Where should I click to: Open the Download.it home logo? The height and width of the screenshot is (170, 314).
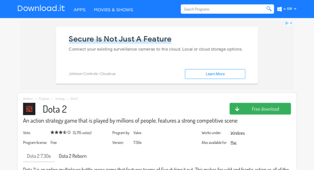pyautogui.click(x=41, y=8)
